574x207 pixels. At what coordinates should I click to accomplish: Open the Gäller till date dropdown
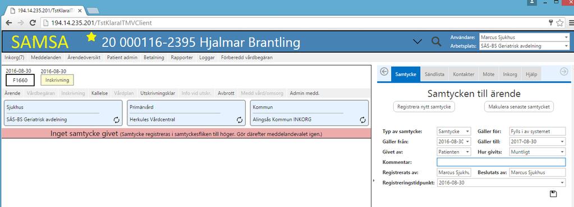click(562, 142)
